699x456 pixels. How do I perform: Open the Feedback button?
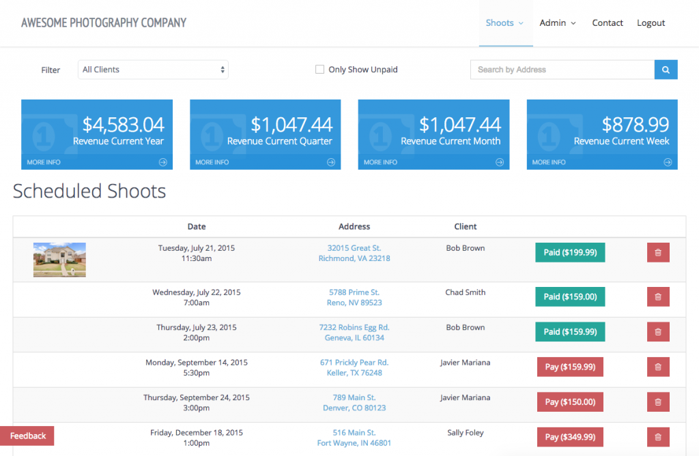(x=27, y=436)
